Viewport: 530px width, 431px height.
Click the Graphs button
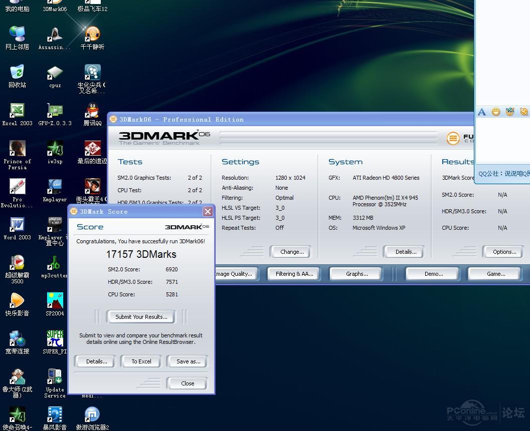357,274
